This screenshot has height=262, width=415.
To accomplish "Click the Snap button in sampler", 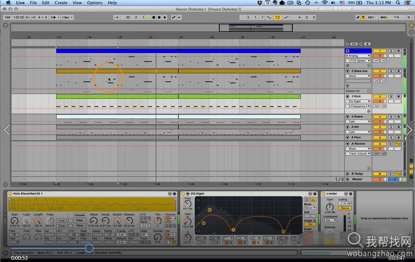I will tap(61, 226).
